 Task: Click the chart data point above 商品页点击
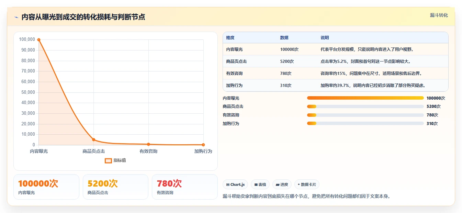click(x=93, y=139)
